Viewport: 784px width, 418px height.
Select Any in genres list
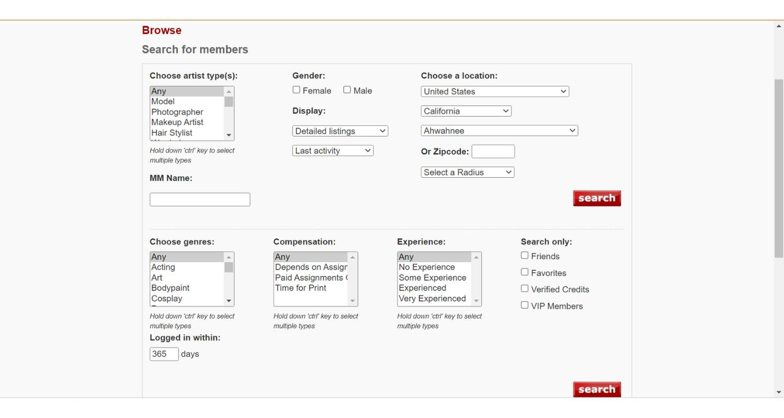click(x=187, y=257)
